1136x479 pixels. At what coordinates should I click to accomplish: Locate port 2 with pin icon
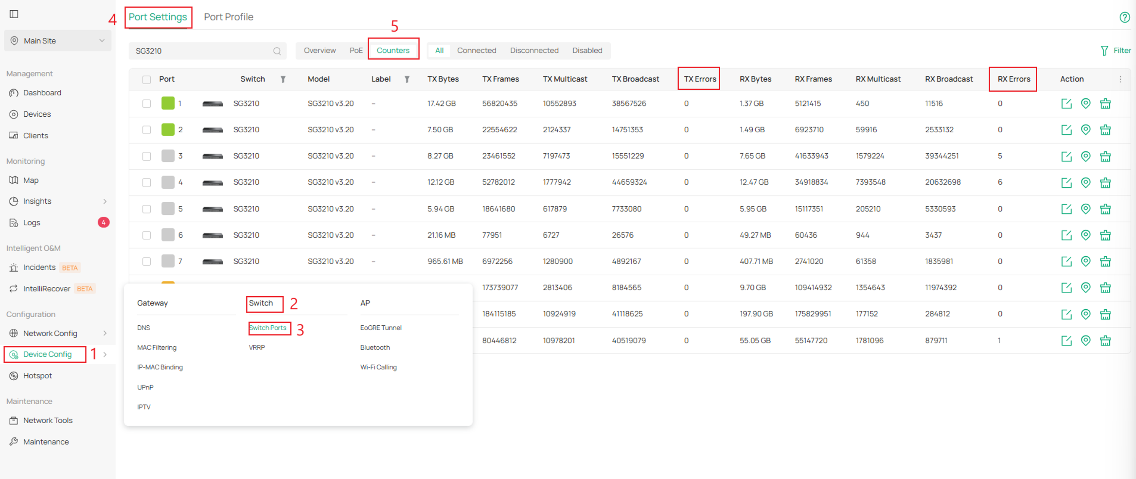click(x=1085, y=130)
